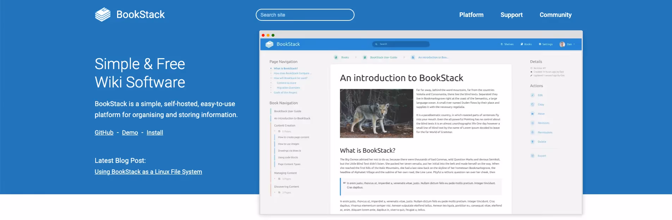Click 'Updated 1 second ago by Dan' detail
Viewport: 672px width, 220px height.
tap(547, 75)
